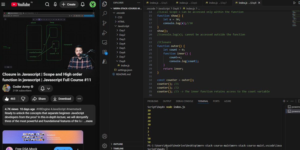
Task: Expand the OUTLINE section
Action: click(126, 144)
